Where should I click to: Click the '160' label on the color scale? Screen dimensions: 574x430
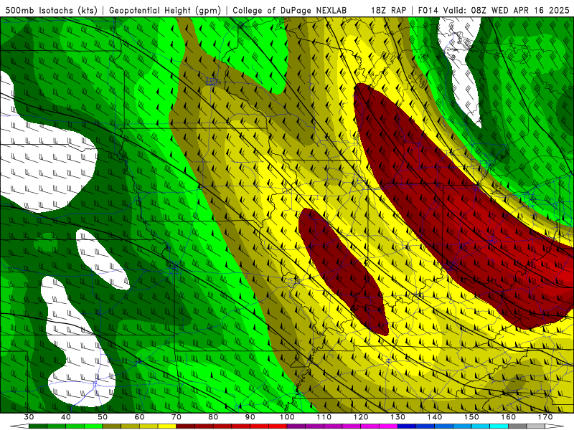coord(509,417)
